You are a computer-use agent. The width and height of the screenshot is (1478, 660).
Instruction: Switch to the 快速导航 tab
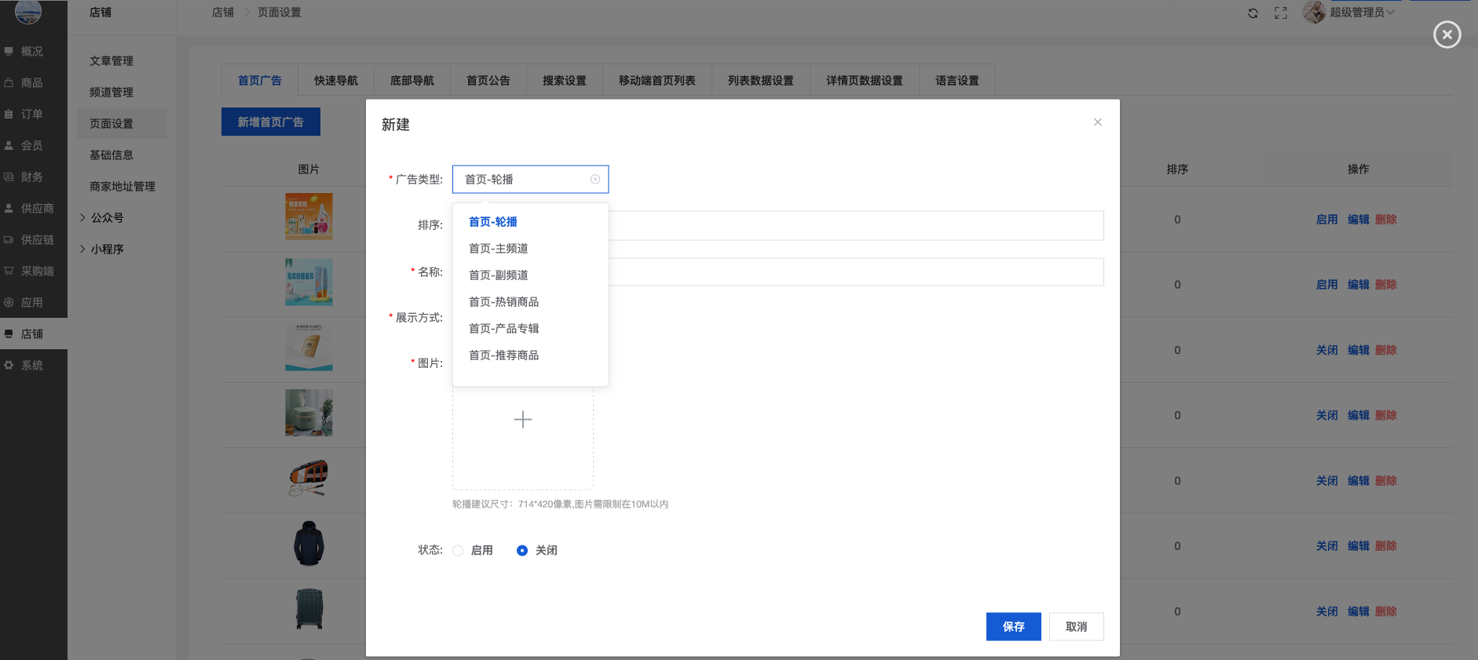click(x=335, y=81)
